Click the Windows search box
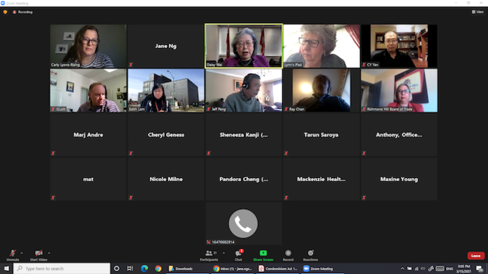Image resolution: width=488 pixels, height=274 pixels. pyautogui.click(x=62, y=268)
